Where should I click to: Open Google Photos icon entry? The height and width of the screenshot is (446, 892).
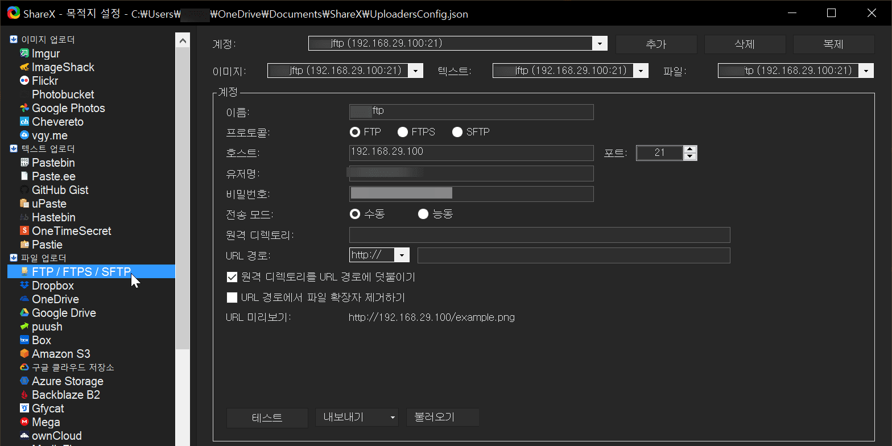tap(24, 108)
